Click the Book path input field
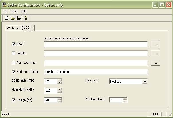Viewport: 173px width, 118px height. click(x=96, y=44)
